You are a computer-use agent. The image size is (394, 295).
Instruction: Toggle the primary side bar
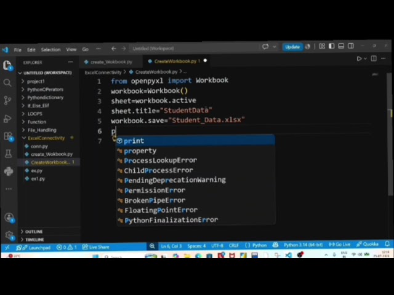tap(332, 46)
